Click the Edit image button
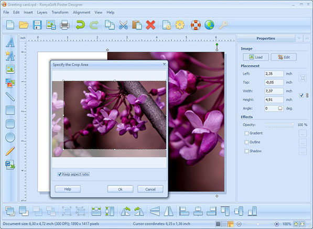313x229 pixels. (284, 57)
